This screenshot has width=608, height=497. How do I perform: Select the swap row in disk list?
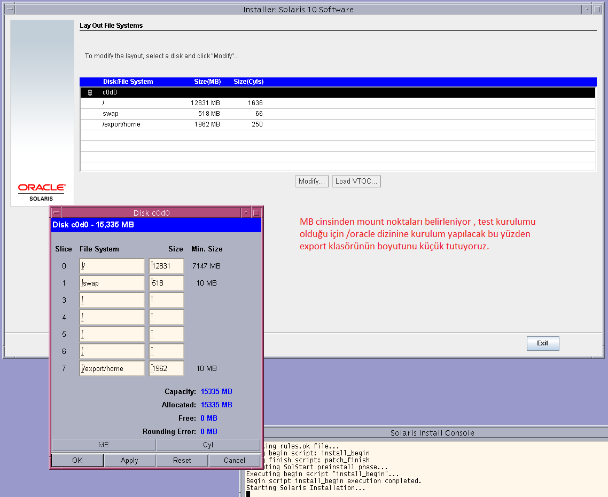[x=111, y=114]
